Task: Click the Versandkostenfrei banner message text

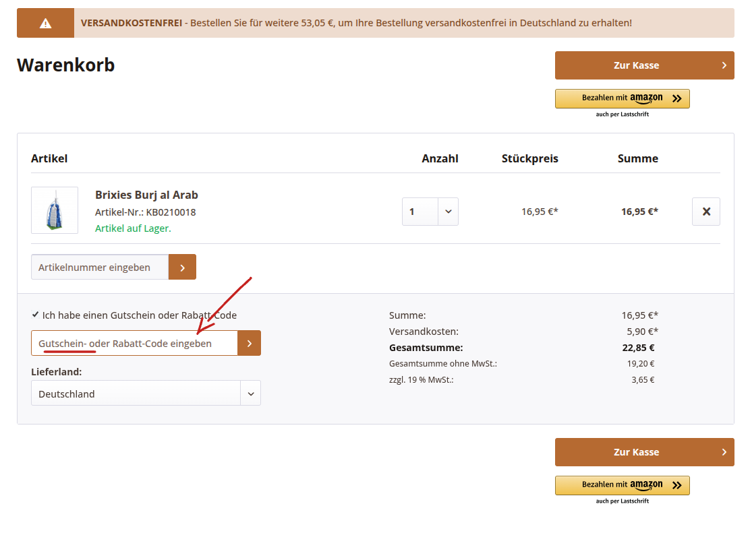Action: point(356,23)
